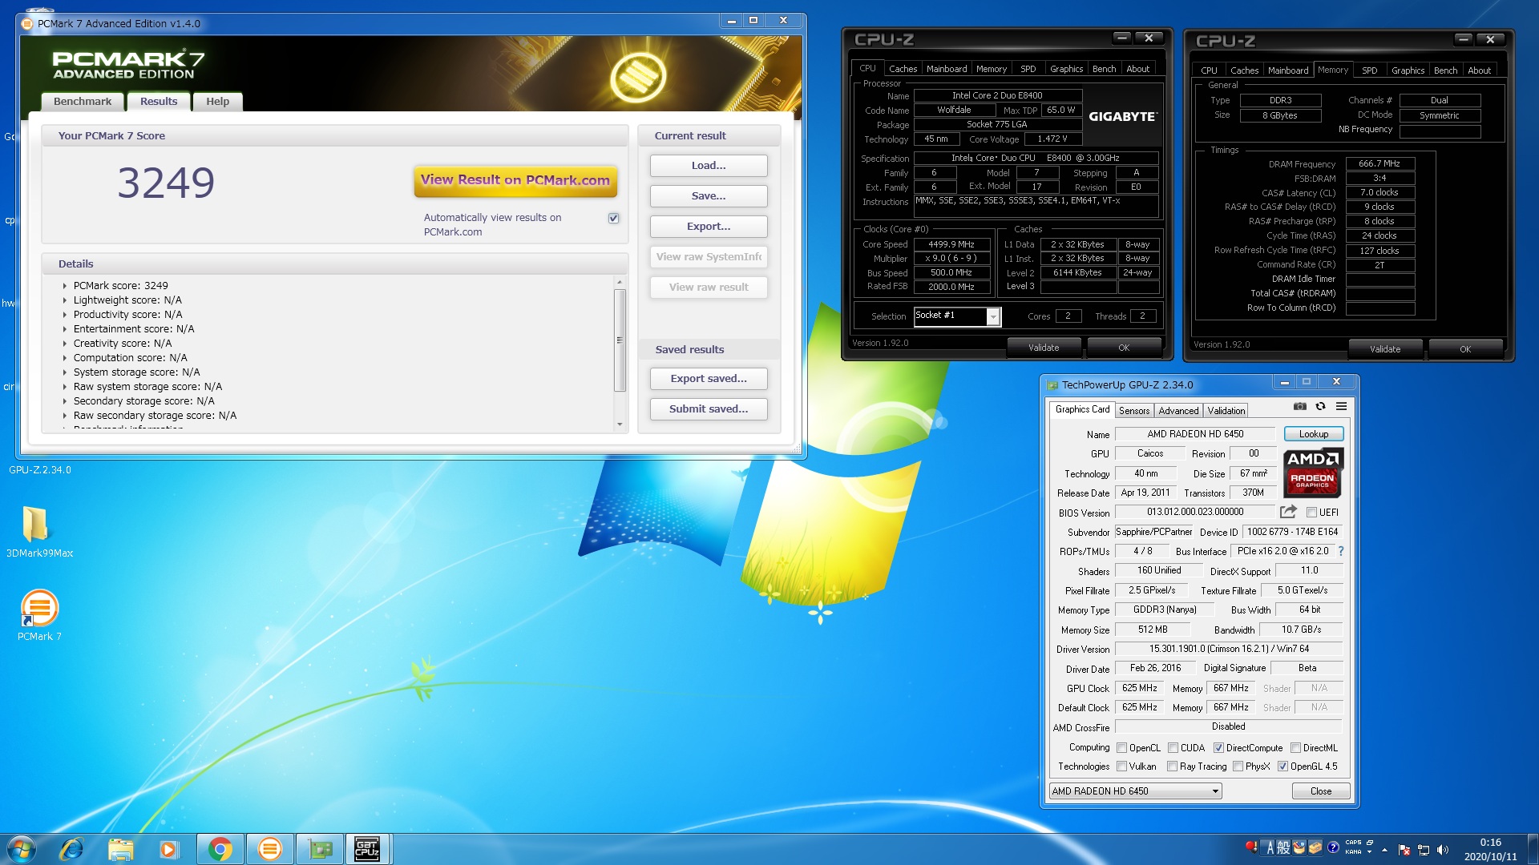This screenshot has width=1539, height=865.
Task: Switch to PCMark 7 taskbar button
Action: click(270, 849)
